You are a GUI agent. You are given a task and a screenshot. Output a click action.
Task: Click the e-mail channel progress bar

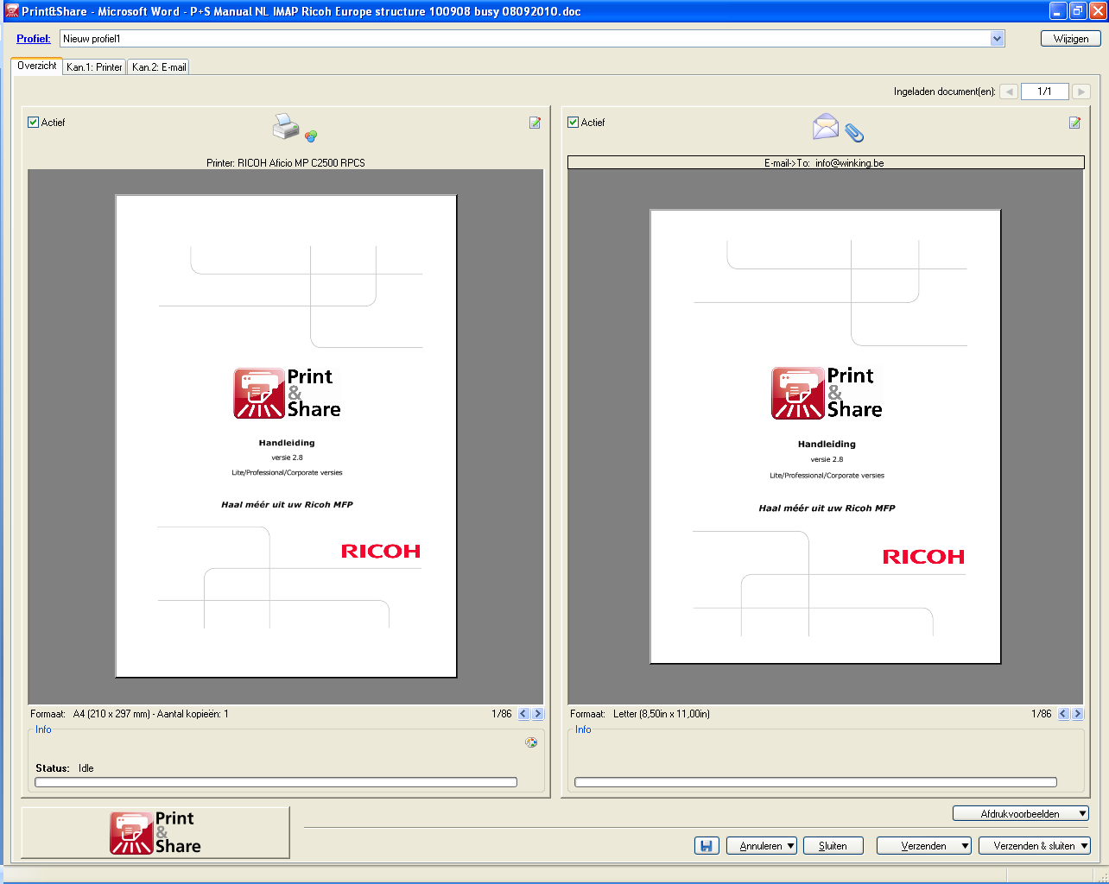[815, 782]
